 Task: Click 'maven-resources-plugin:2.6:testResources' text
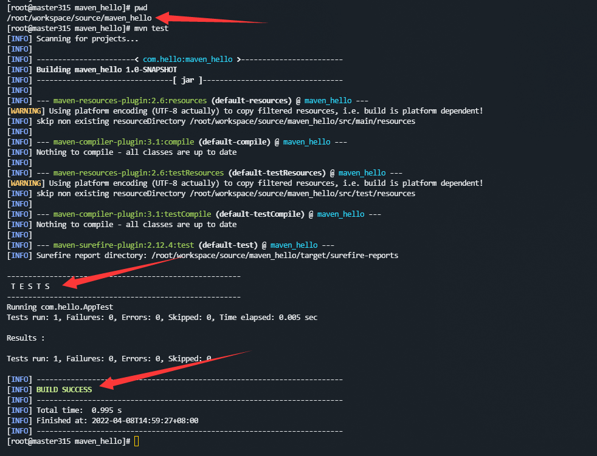coord(139,172)
